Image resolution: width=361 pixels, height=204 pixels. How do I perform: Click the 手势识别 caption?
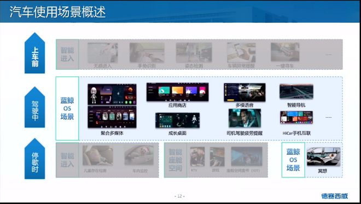coord(147,66)
